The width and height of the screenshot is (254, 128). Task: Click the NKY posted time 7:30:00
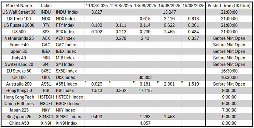pyautogui.click(x=229, y=110)
